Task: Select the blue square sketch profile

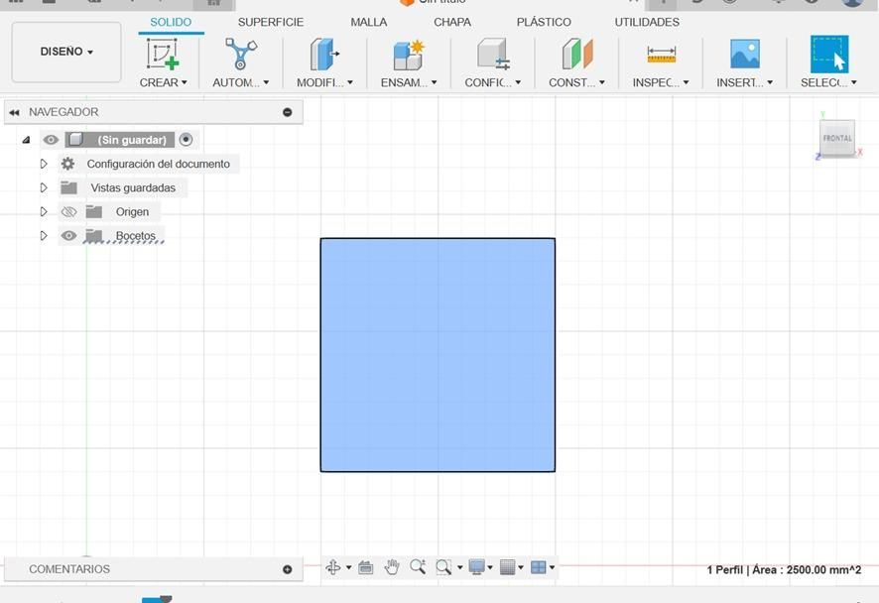Action: coord(438,355)
